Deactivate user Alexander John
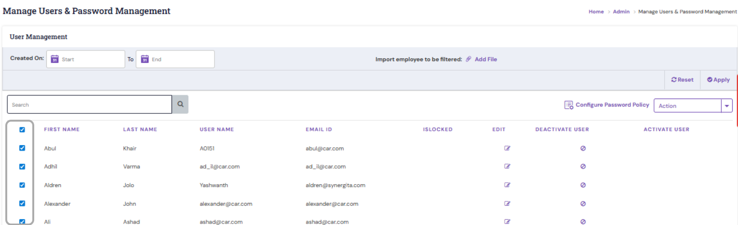 point(583,203)
